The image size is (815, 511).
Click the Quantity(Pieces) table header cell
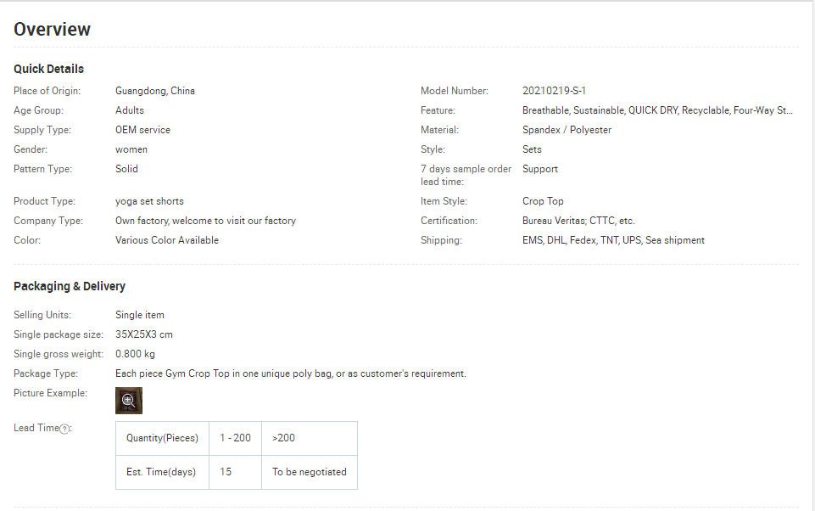point(162,438)
